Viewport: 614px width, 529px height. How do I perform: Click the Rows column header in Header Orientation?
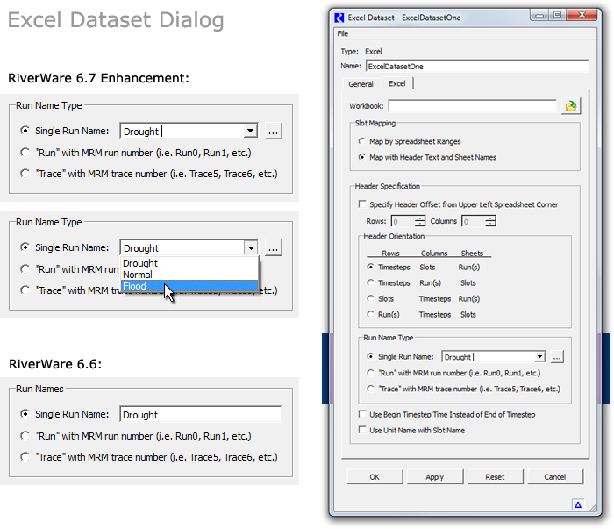390,254
